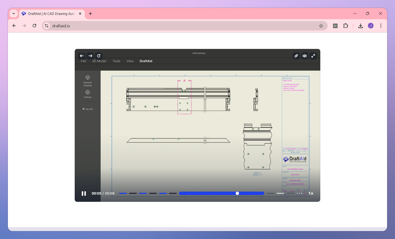395x239 pixels.
Task: Pause the video playback
Action: pos(84,193)
